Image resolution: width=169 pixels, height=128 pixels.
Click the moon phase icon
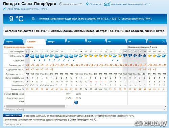[76, 102]
